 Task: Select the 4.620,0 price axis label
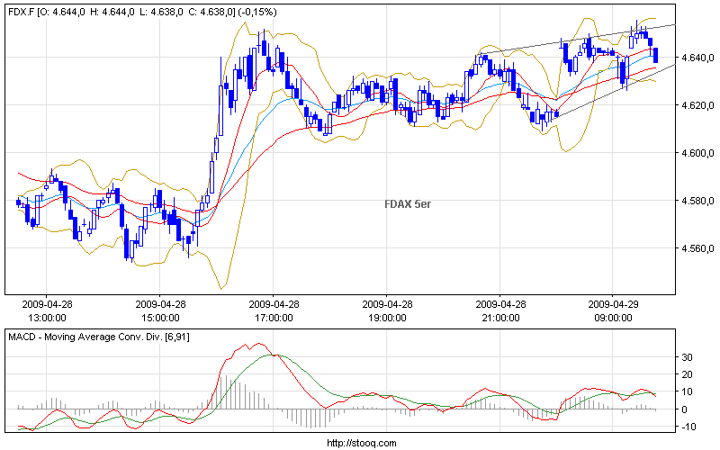pos(697,105)
